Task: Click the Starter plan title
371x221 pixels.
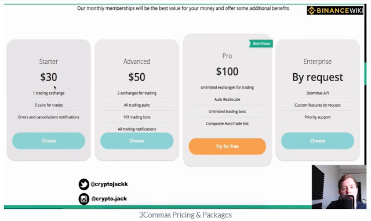Action: 49,61
